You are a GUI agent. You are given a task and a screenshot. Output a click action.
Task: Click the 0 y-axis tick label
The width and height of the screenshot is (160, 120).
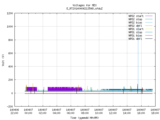pos(12,93)
